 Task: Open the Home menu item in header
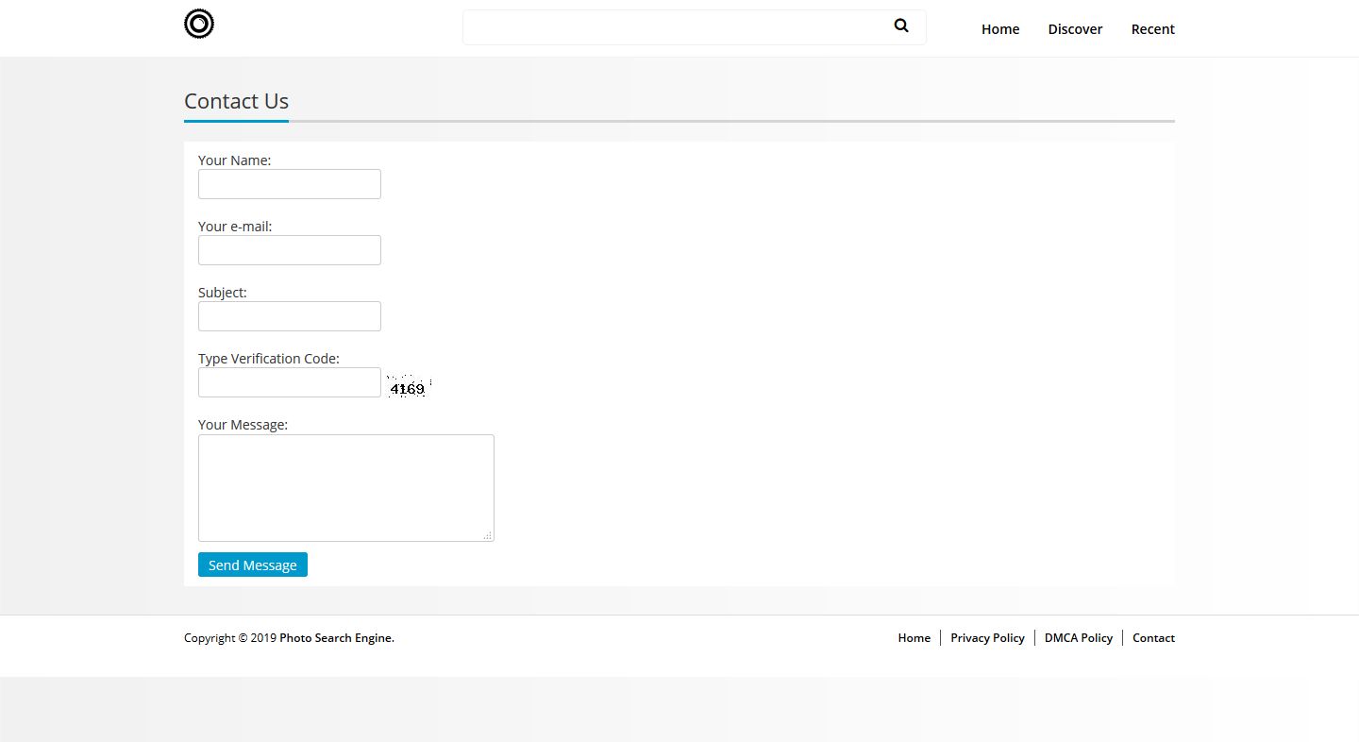click(x=1000, y=29)
